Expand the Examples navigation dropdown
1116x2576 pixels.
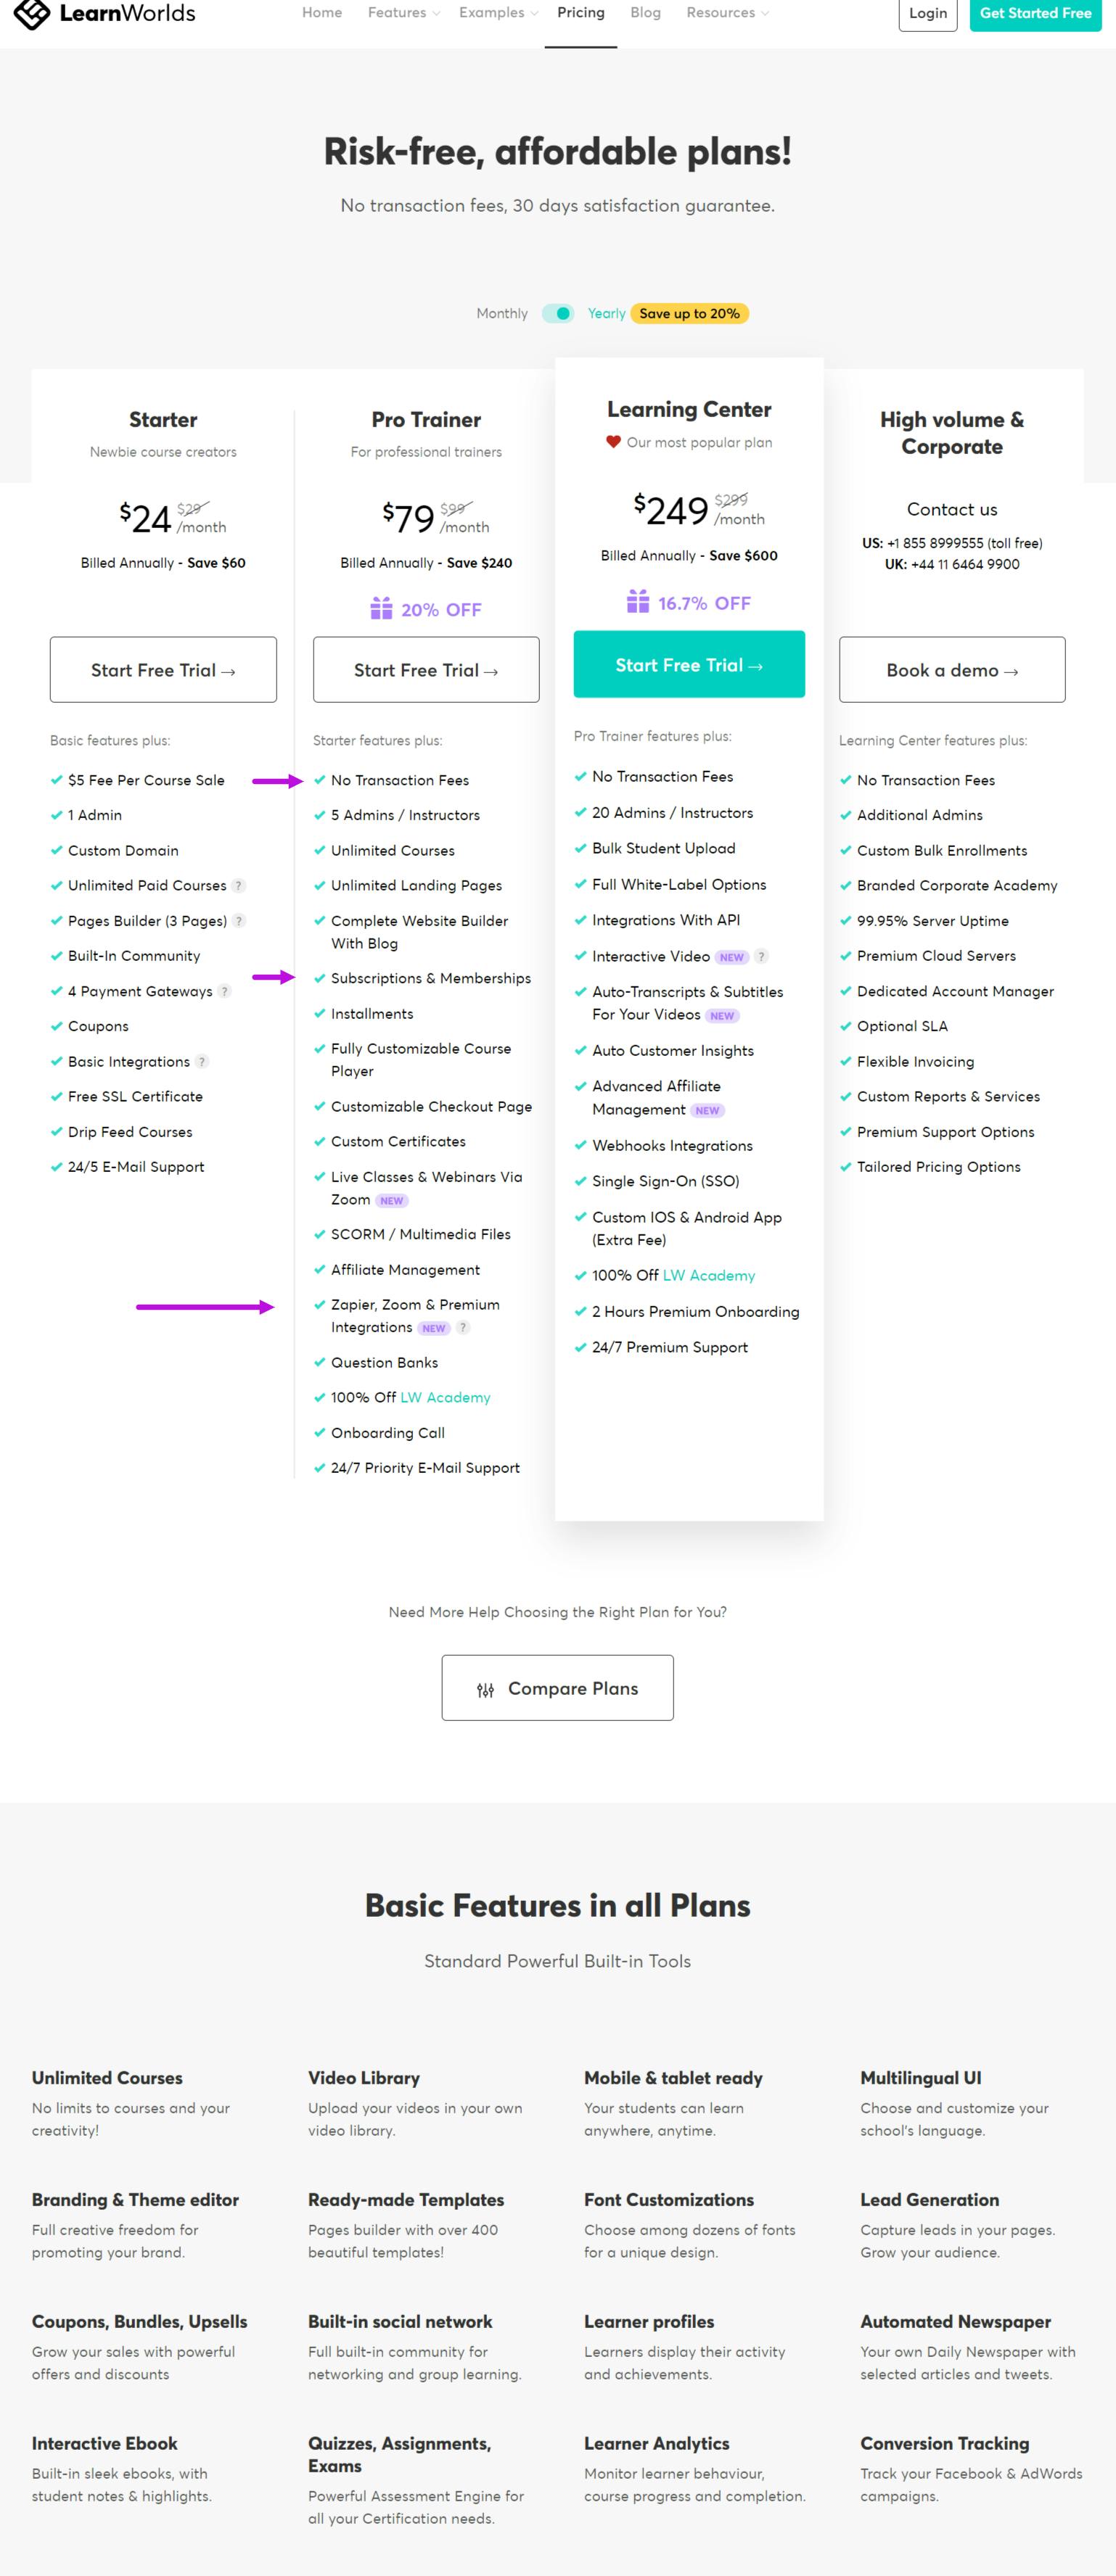498,13
